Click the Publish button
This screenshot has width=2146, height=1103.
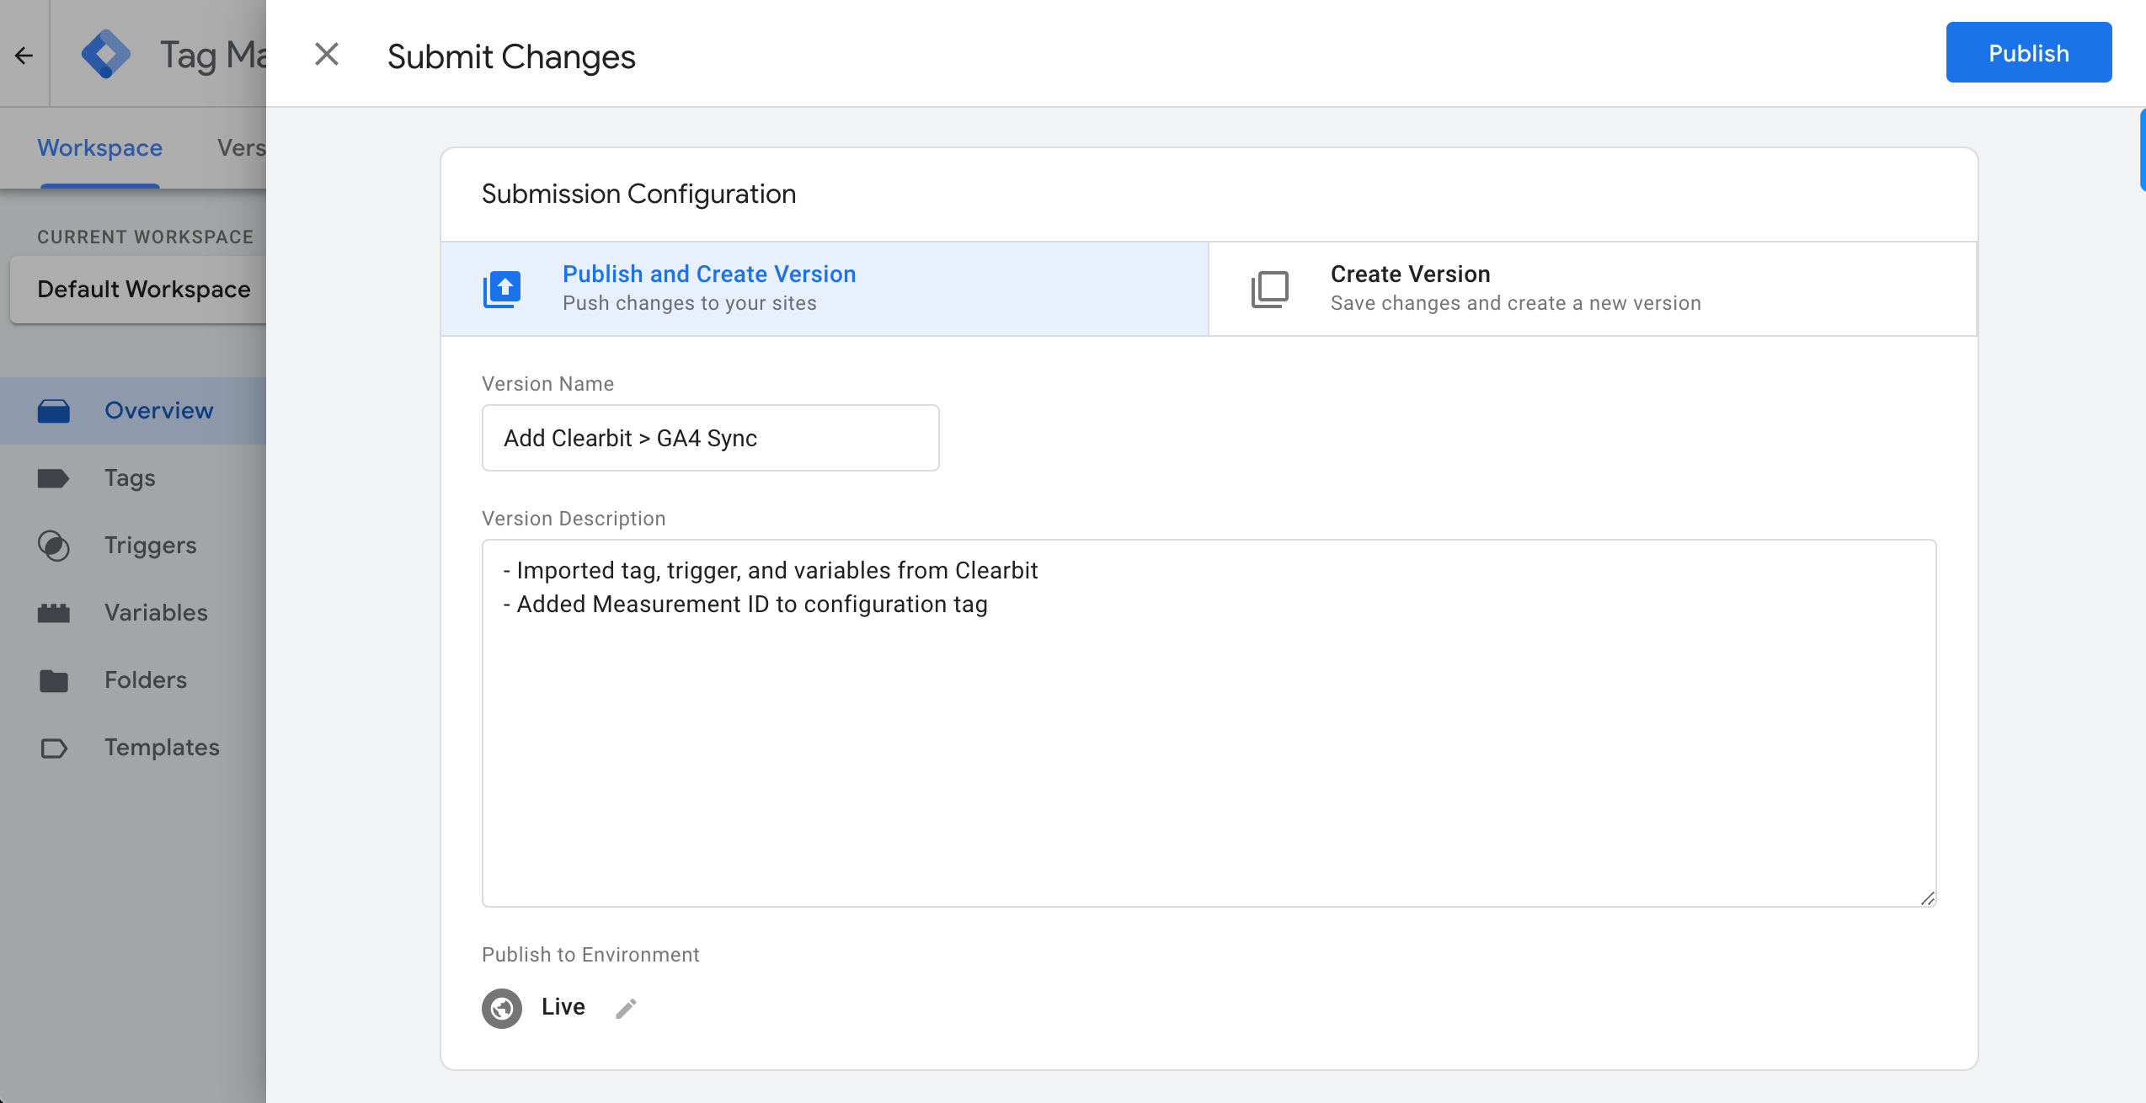[x=2028, y=53]
